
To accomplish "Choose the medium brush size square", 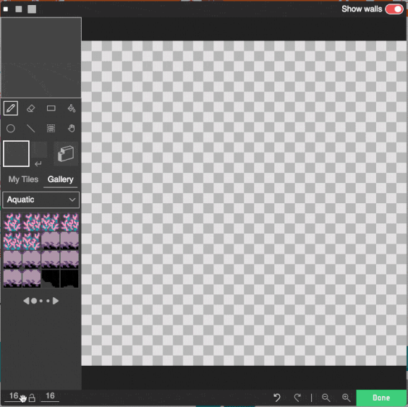I will (19, 9).
